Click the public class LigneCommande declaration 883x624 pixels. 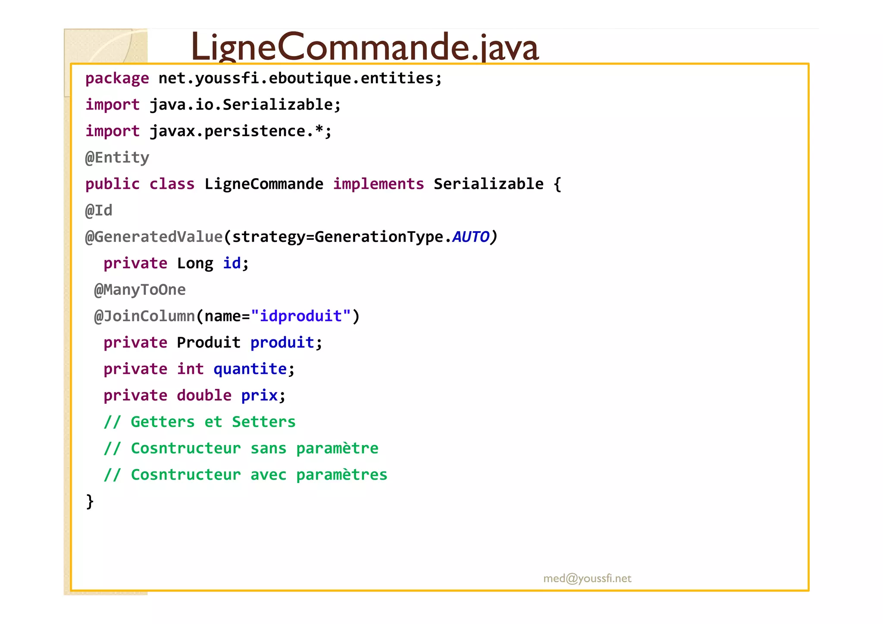point(323,184)
